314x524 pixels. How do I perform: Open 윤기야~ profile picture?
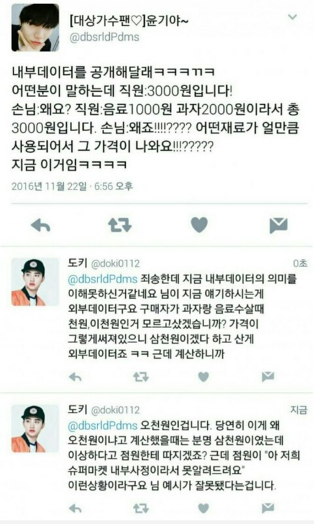click(x=35, y=28)
